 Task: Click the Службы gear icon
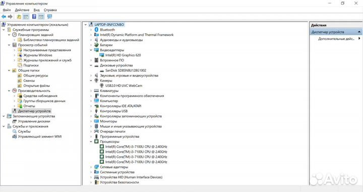(14, 131)
